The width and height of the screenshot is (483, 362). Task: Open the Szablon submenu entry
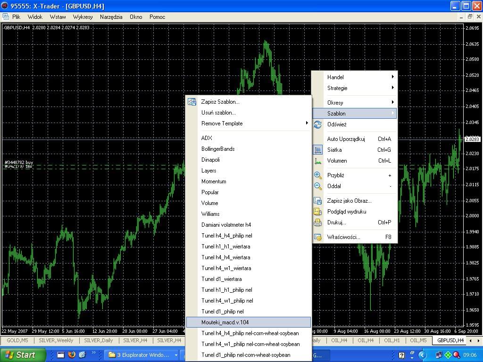point(355,113)
